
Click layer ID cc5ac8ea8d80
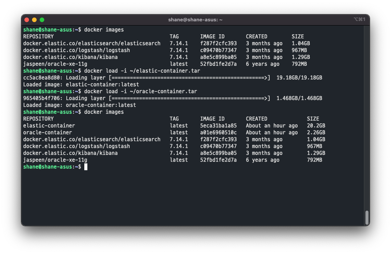click(x=42, y=78)
